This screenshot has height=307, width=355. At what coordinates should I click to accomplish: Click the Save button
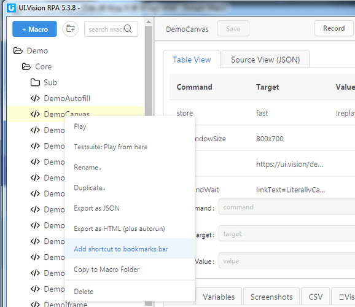(233, 28)
